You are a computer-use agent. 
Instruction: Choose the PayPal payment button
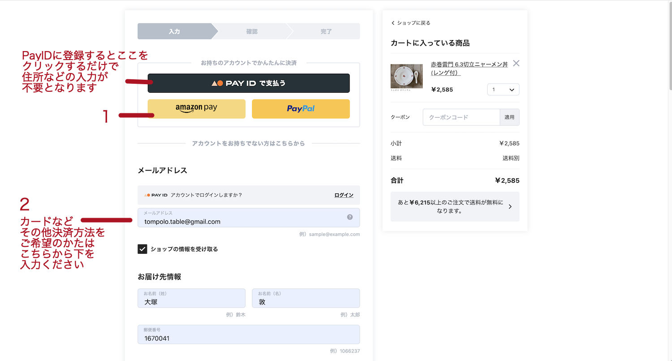(301, 109)
